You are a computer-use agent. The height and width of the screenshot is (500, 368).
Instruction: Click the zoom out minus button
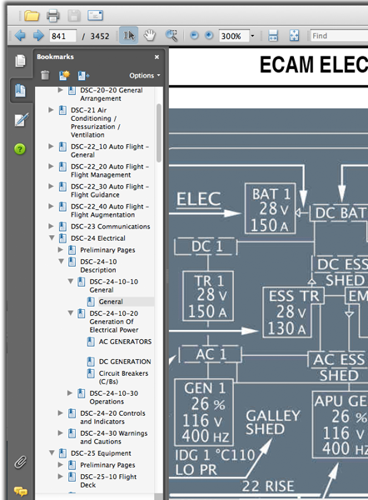194,35
